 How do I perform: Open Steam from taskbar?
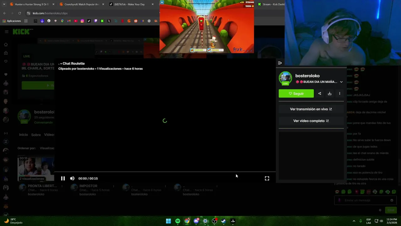click(223, 221)
